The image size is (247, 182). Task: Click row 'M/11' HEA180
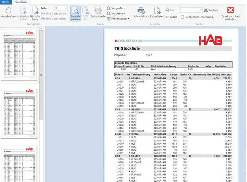[173, 78]
